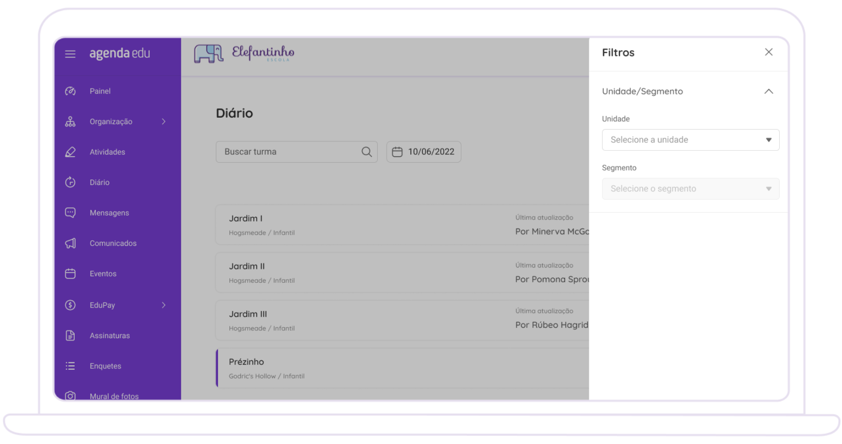Go to Diário in the sidebar

pos(99,182)
